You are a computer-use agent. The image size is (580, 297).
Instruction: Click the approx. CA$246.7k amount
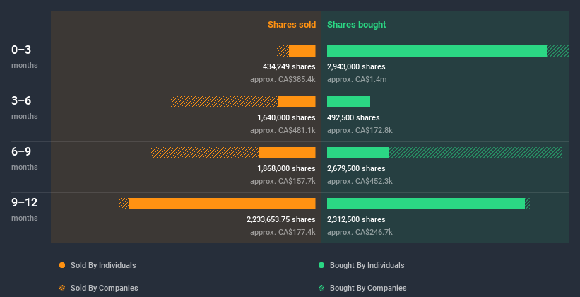(x=360, y=232)
